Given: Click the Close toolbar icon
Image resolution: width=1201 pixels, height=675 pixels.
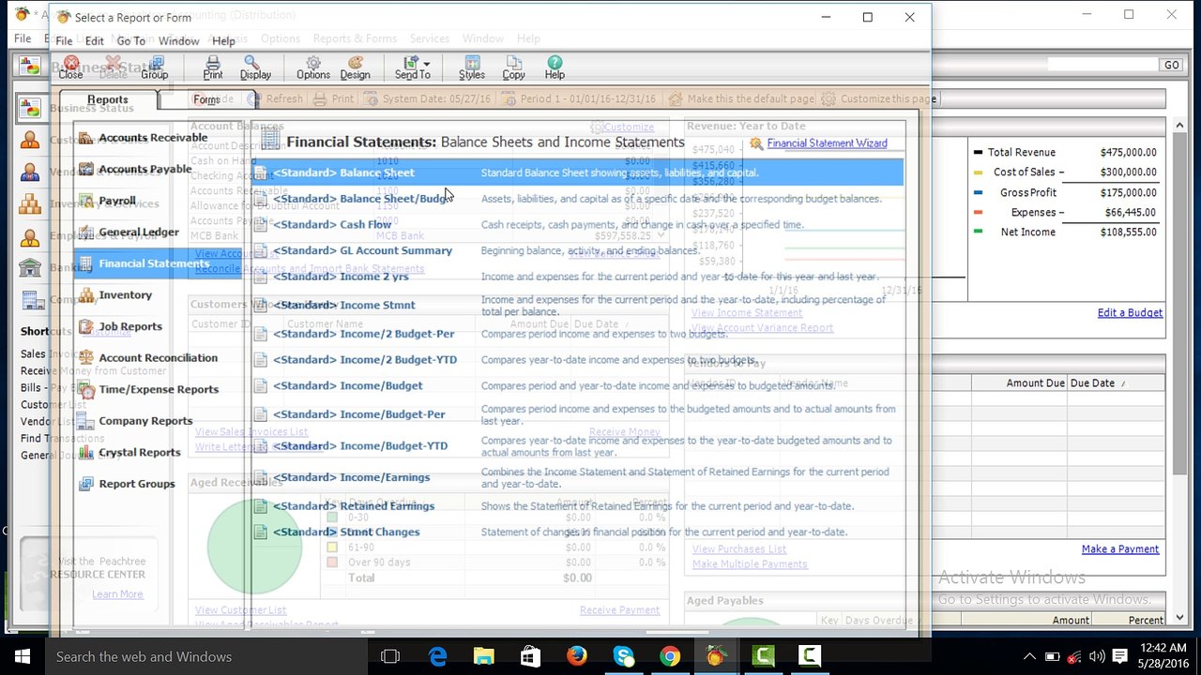Looking at the screenshot, I should tap(70, 67).
